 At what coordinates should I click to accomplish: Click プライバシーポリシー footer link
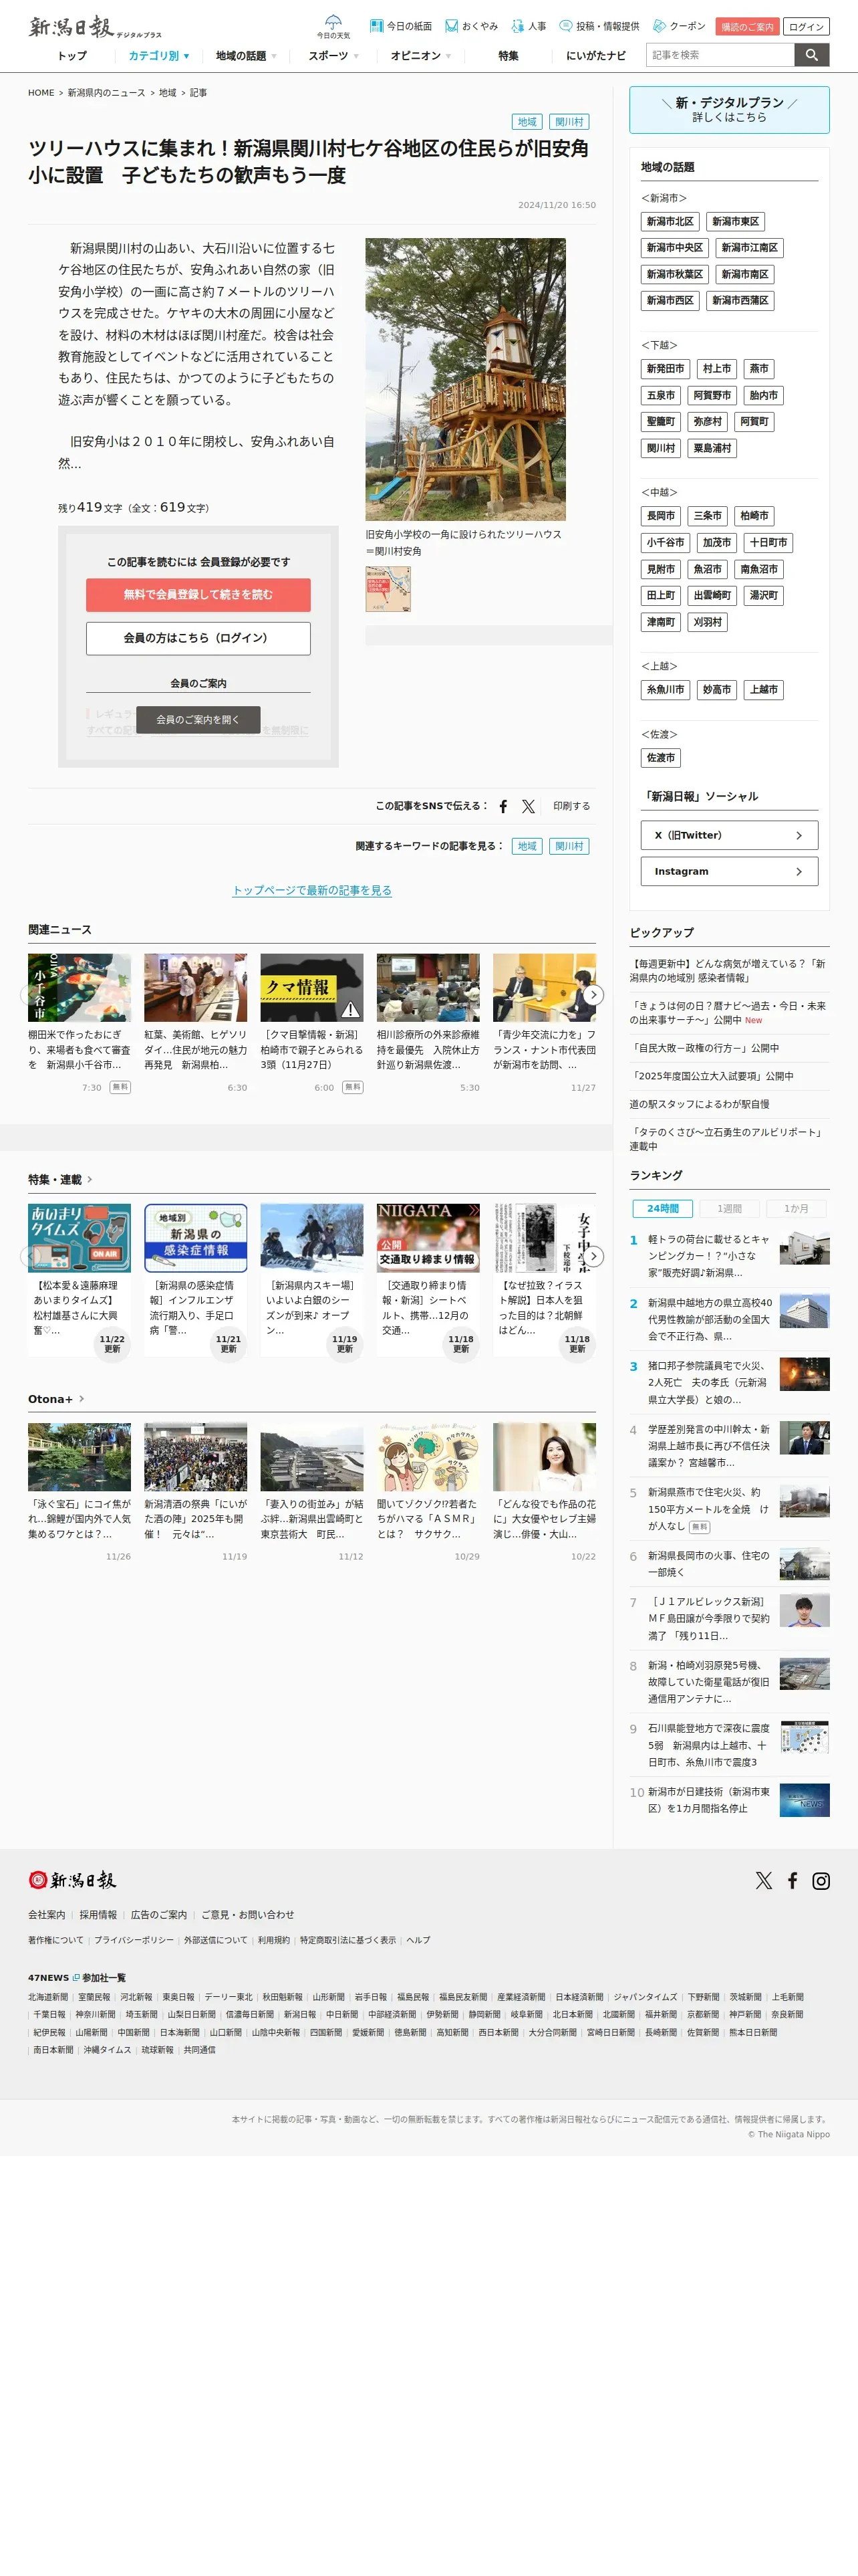click(134, 1940)
